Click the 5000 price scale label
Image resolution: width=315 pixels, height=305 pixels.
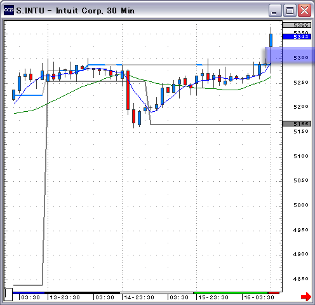pos(300,205)
